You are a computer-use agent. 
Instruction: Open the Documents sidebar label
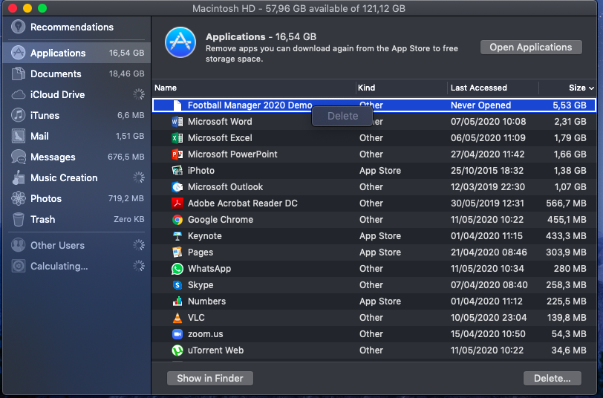[x=56, y=74]
